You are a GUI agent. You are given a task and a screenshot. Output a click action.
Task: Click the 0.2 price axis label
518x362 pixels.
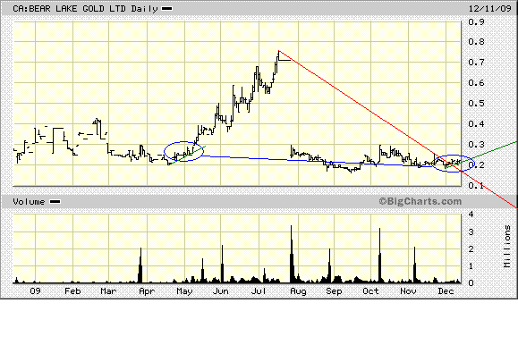(x=476, y=164)
